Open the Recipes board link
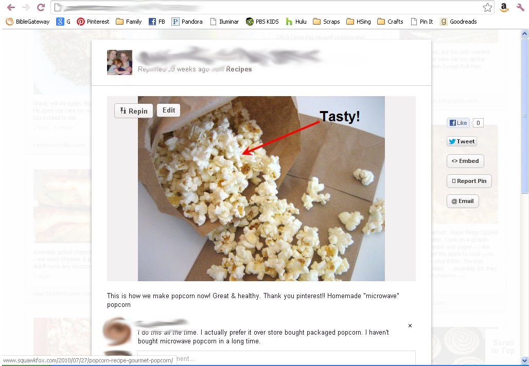The height and width of the screenshot is (366, 529). pyautogui.click(x=239, y=69)
